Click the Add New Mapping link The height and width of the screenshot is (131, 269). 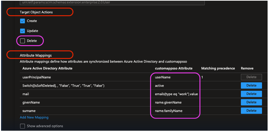tap(34, 117)
